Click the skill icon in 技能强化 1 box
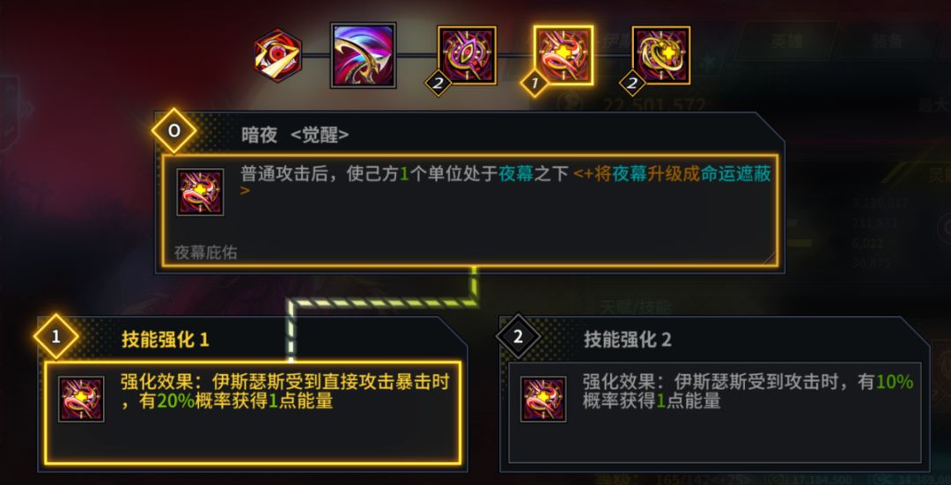This screenshot has height=485, width=951. 81,399
